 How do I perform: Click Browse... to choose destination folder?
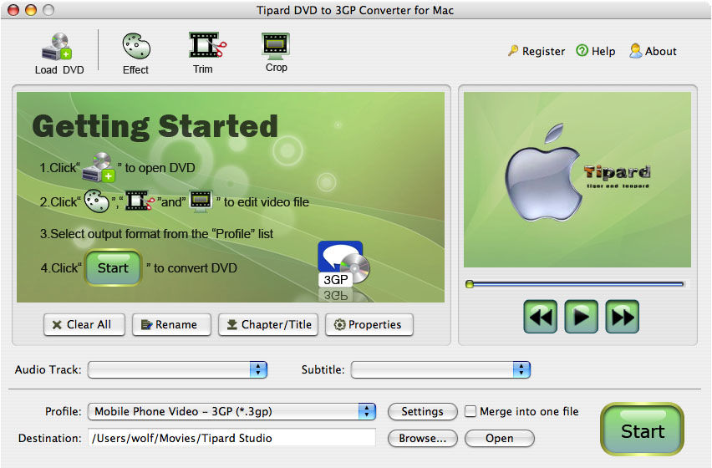[422, 438]
